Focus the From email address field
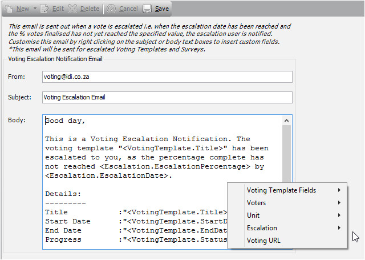Viewport: 365px width, 260px height. coord(167,77)
